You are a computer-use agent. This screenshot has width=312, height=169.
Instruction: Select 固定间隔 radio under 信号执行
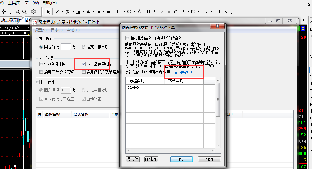click(41, 47)
